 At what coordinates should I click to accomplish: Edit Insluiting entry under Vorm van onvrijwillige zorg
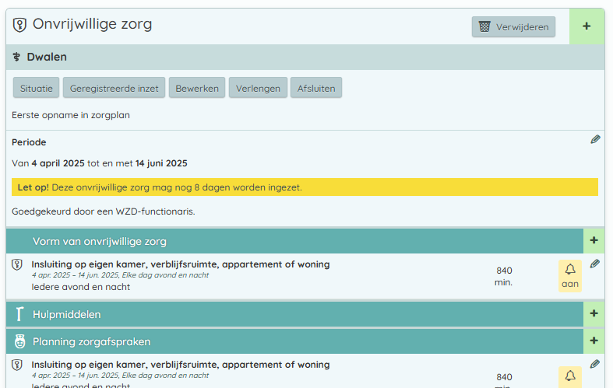coord(595,264)
